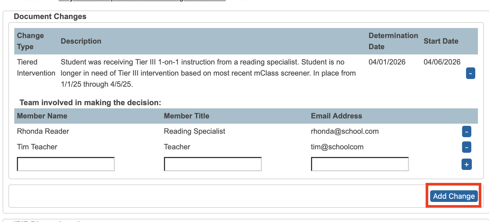Click the Determination Date column header
Image resolution: width=489 pixels, height=222 pixels.
pos(393,41)
